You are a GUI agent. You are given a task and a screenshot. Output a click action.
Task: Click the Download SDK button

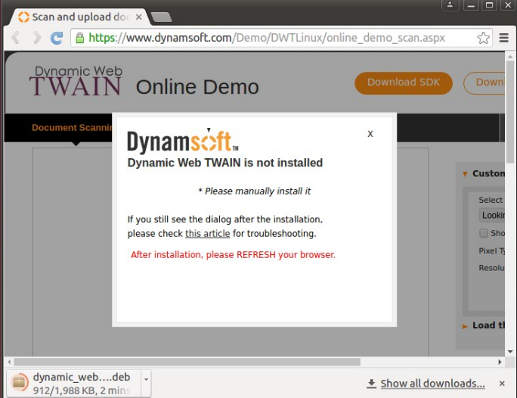point(403,82)
